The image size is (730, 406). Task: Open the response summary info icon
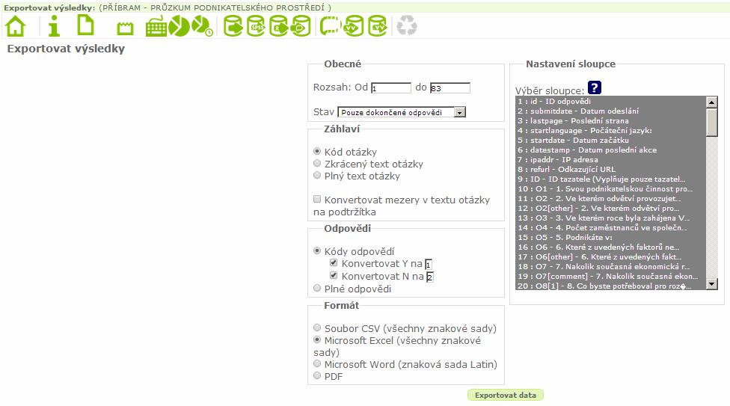(x=54, y=25)
